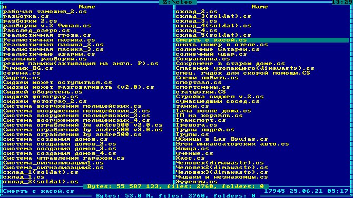Click склад_3(soldat).cs
353x198 pixels.
(213, 16)
